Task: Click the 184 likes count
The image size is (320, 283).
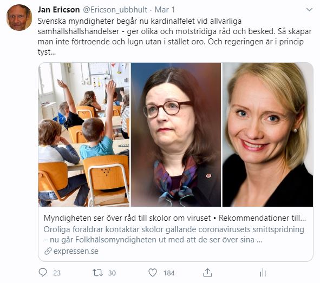Action: click(169, 273)
